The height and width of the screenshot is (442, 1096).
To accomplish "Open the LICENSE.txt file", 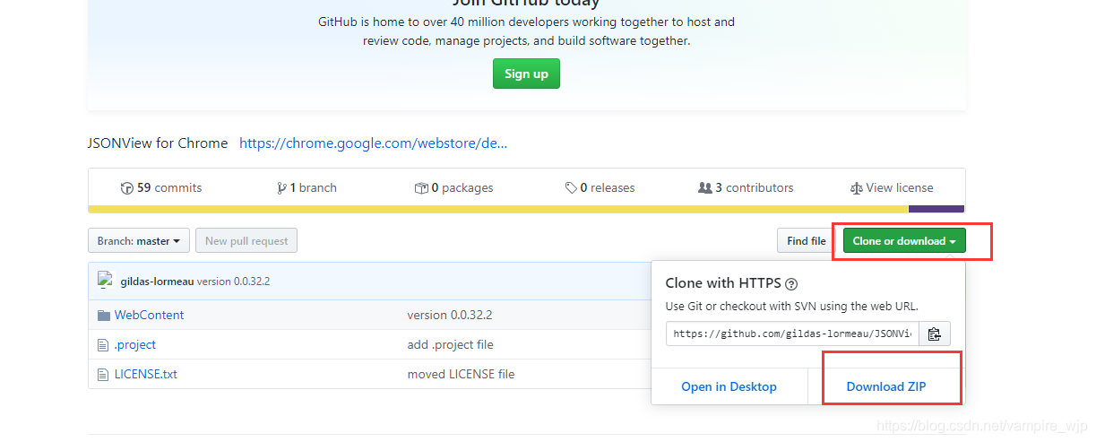I will click(146, 374).
